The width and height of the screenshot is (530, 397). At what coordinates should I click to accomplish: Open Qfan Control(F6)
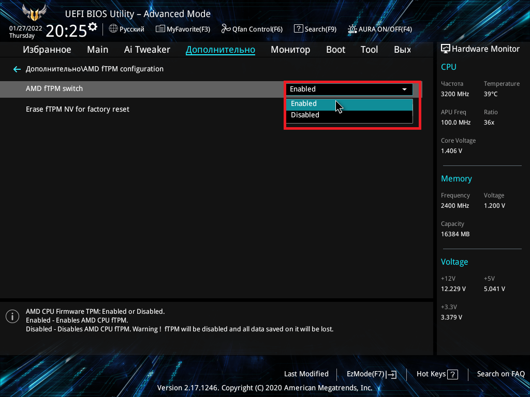252,29
